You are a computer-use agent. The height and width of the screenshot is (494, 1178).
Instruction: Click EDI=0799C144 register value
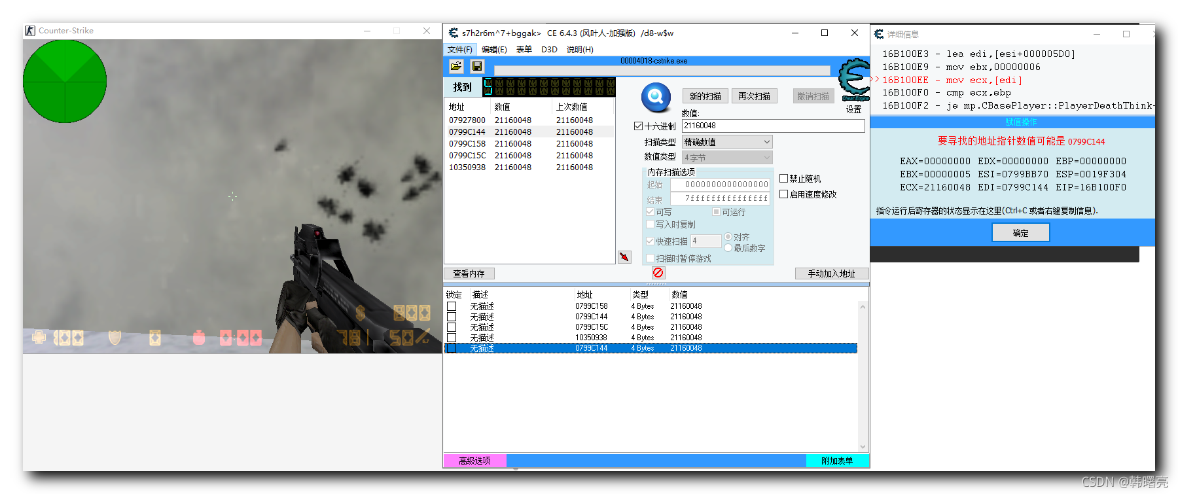tap(1013, 187)
